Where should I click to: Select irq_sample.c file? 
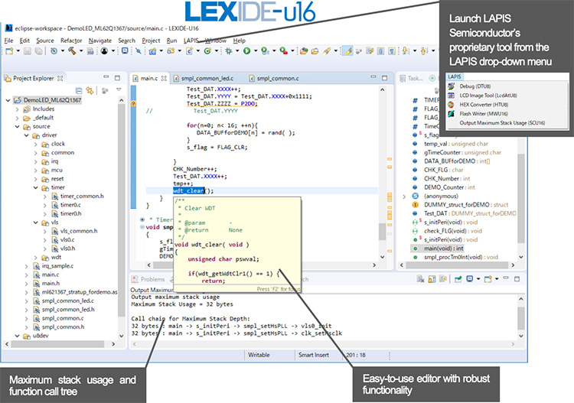pyautogui.click(x=54, y=266)
